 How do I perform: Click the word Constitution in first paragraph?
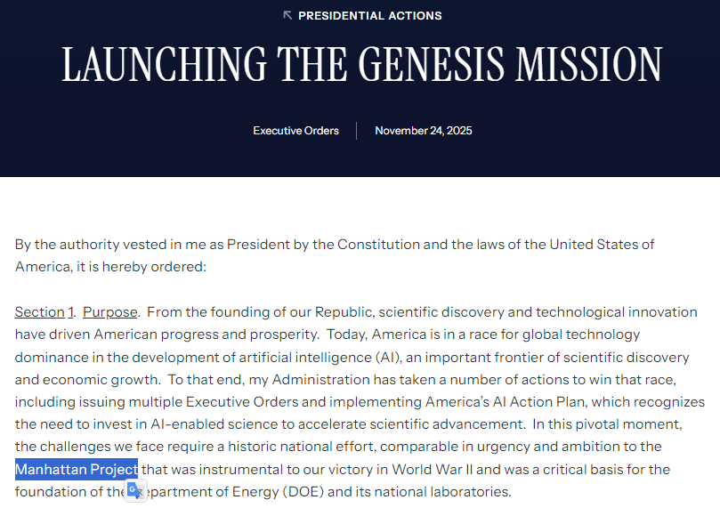click(378, 245)
